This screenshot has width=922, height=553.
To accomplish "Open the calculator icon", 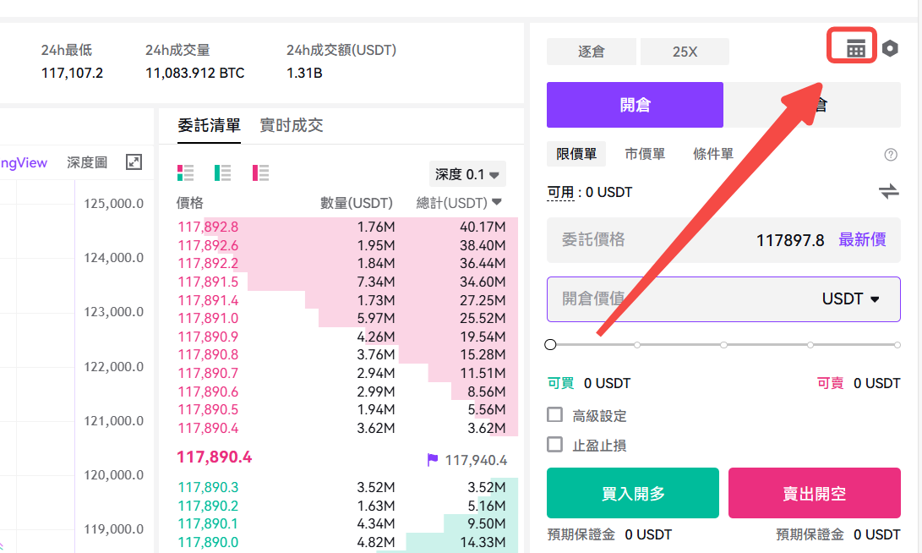I will [x=855, y=48].
